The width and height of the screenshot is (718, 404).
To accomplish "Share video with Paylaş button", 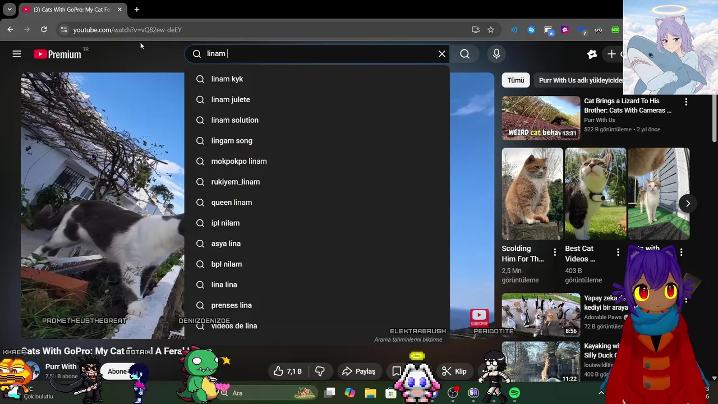I will [x=358, y=371].
